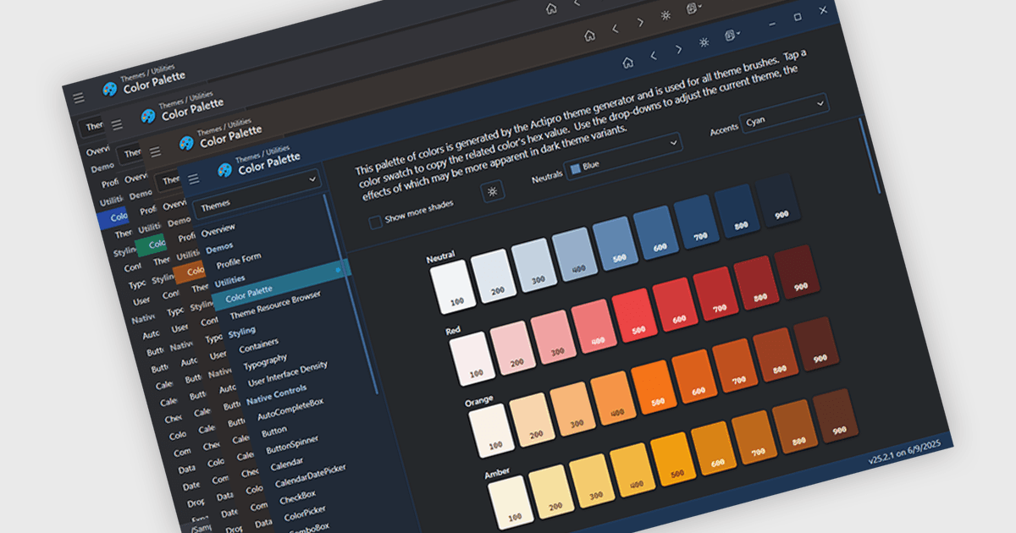This screenshot has width=1016, height=533.
Task: Copy Orange 300 swatch hex value
Action: 571,409
